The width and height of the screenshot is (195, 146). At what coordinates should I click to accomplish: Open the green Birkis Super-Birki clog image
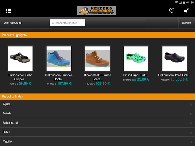point(136,59)
